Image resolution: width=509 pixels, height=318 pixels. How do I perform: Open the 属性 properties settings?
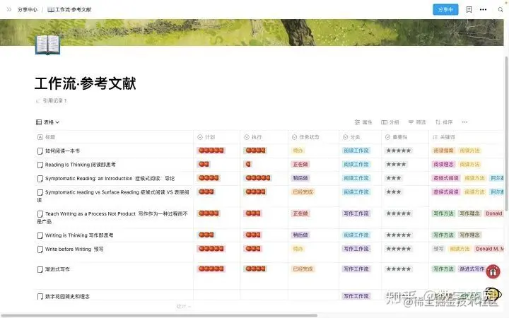pos(363,122)
